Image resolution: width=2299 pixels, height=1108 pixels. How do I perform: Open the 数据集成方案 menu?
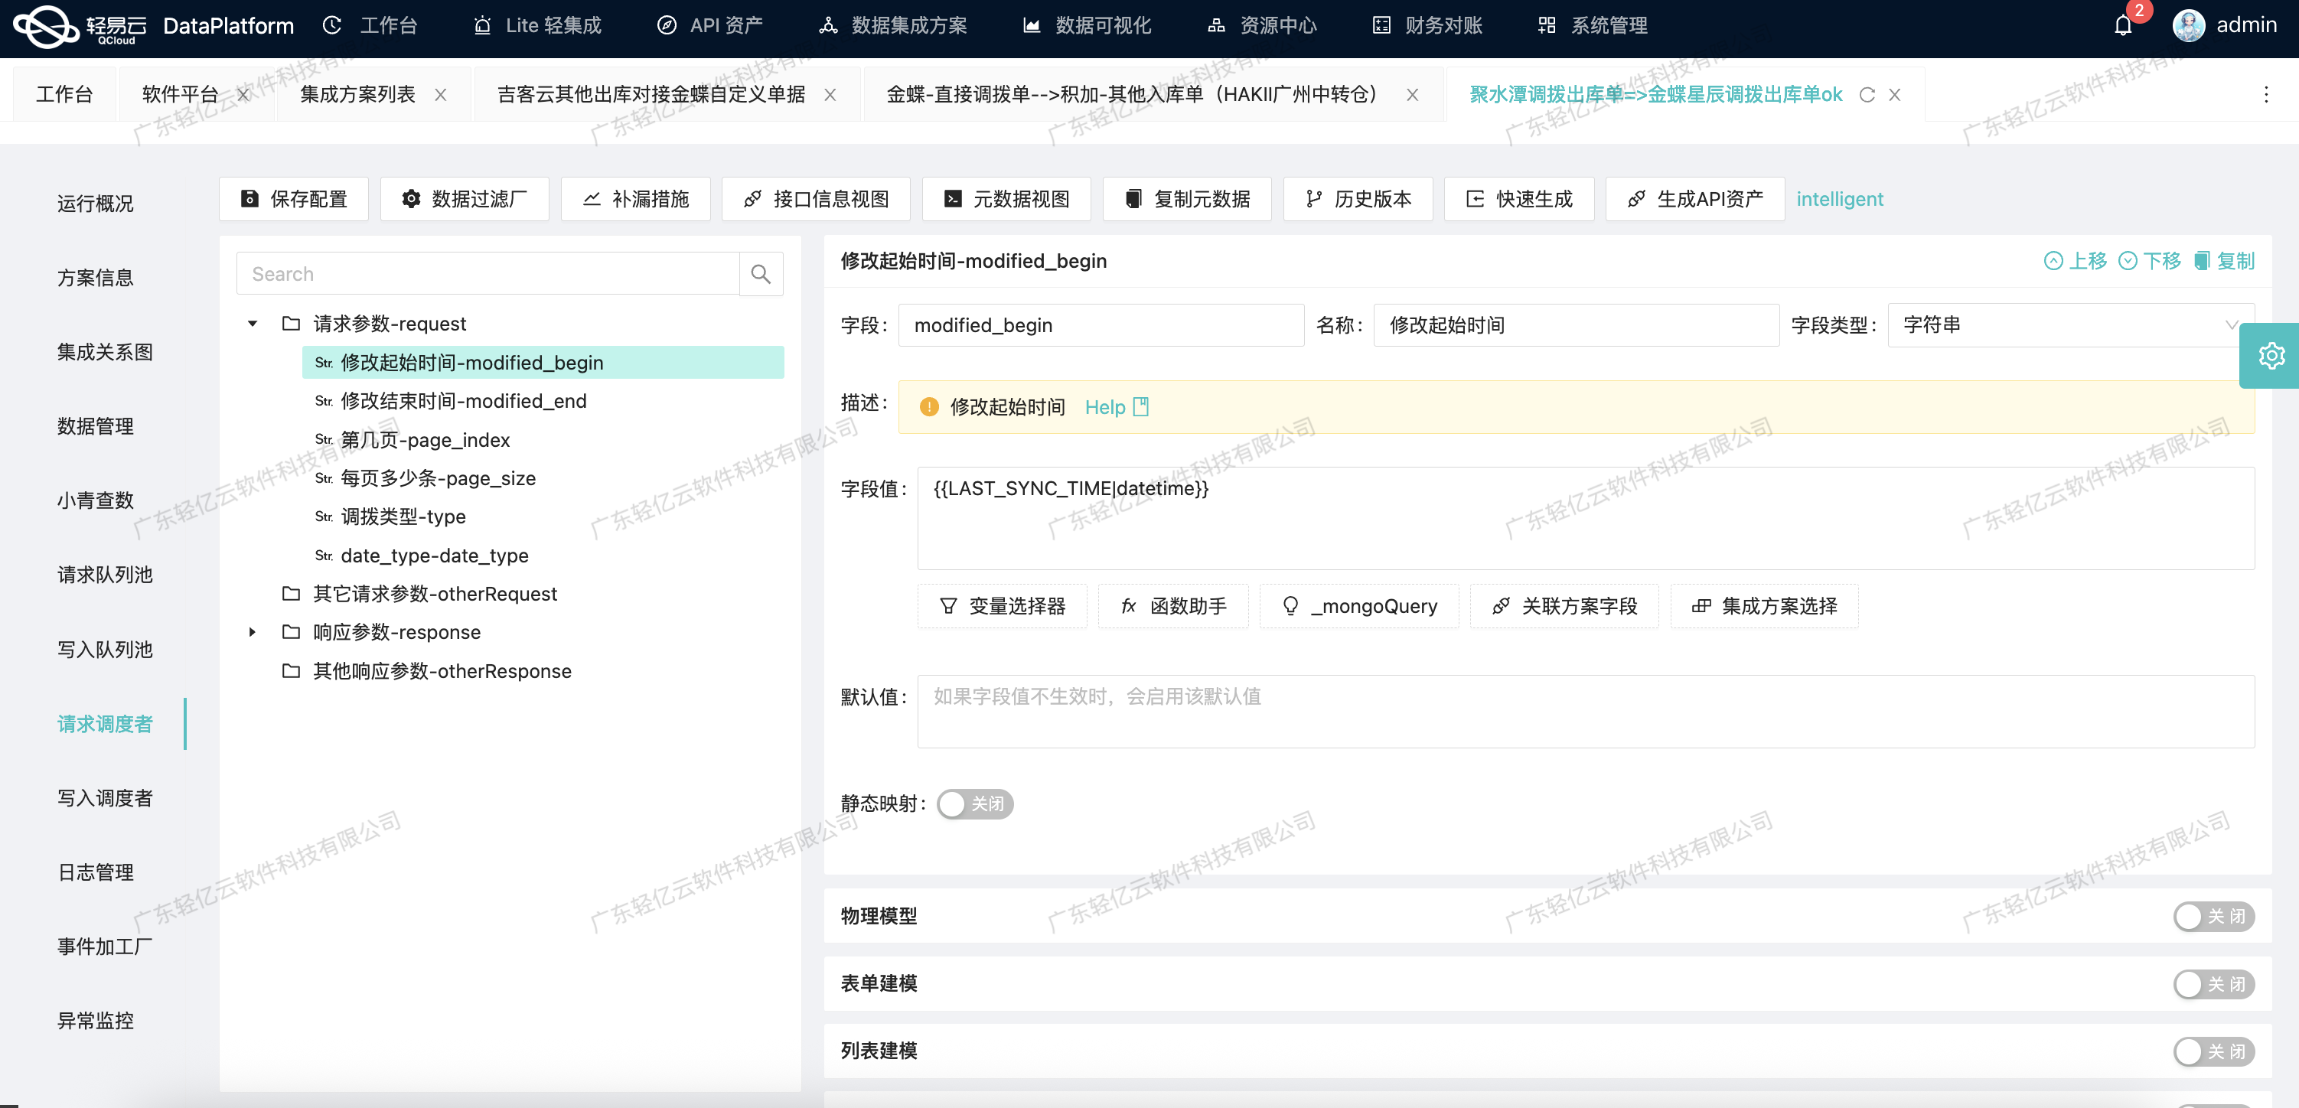point(893,25)
